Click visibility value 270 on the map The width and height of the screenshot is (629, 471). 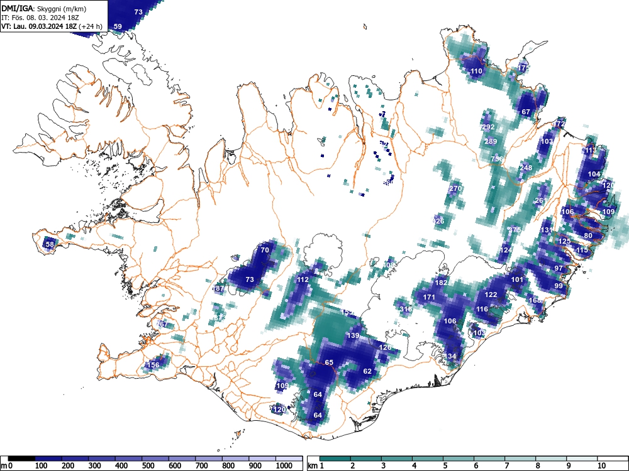point(455,188)
